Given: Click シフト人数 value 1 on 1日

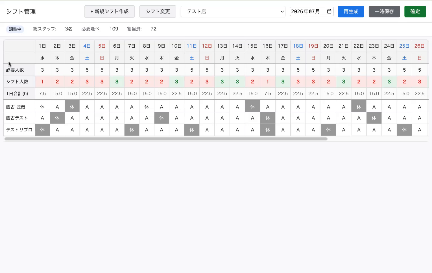Looking at the screenshot, I should pos(42,82).
